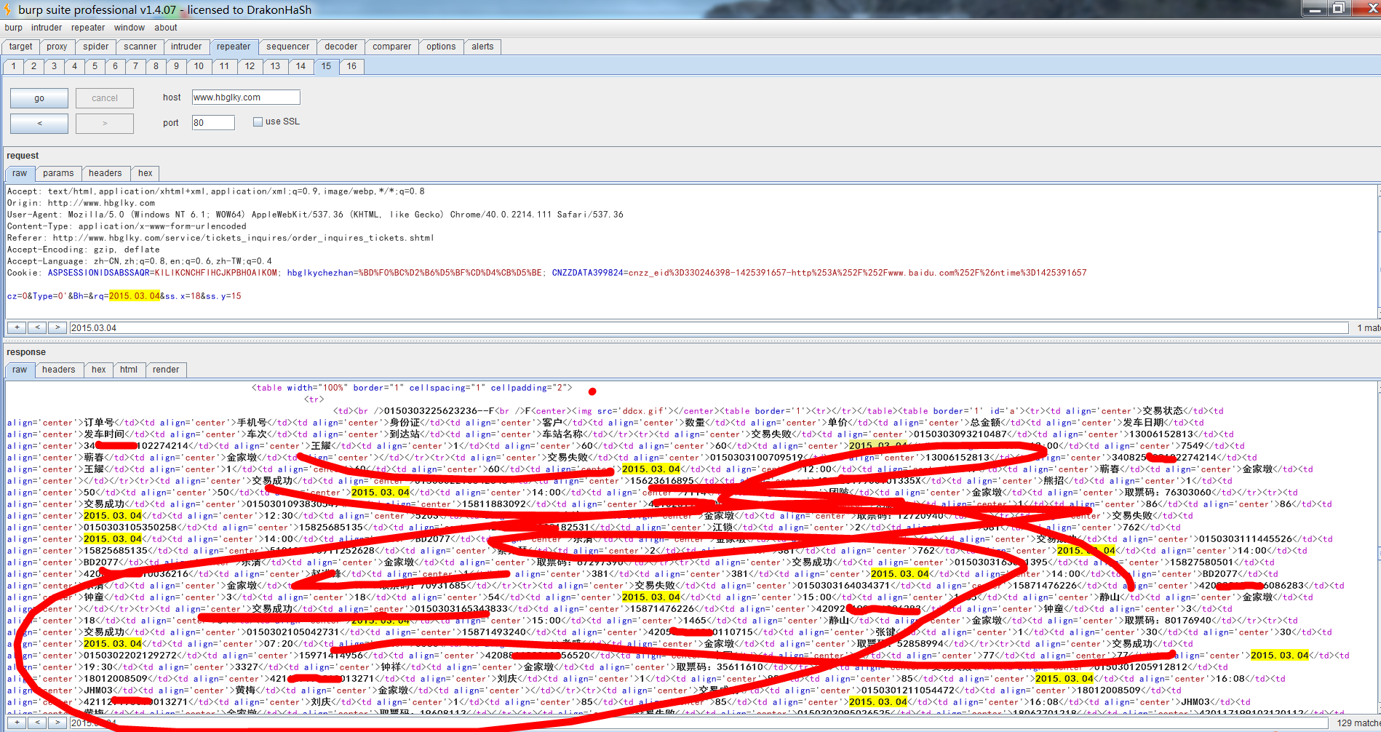
Task: Show response hex view
Action: [x=99, y=370]
